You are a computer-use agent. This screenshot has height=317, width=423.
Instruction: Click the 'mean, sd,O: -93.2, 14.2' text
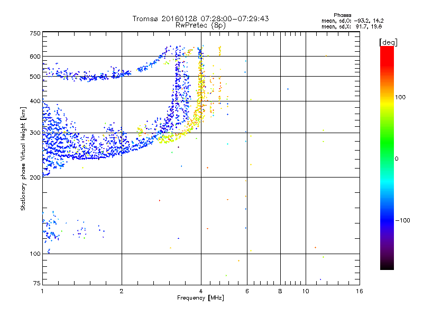pyautogui.click(x=352, y=21)
